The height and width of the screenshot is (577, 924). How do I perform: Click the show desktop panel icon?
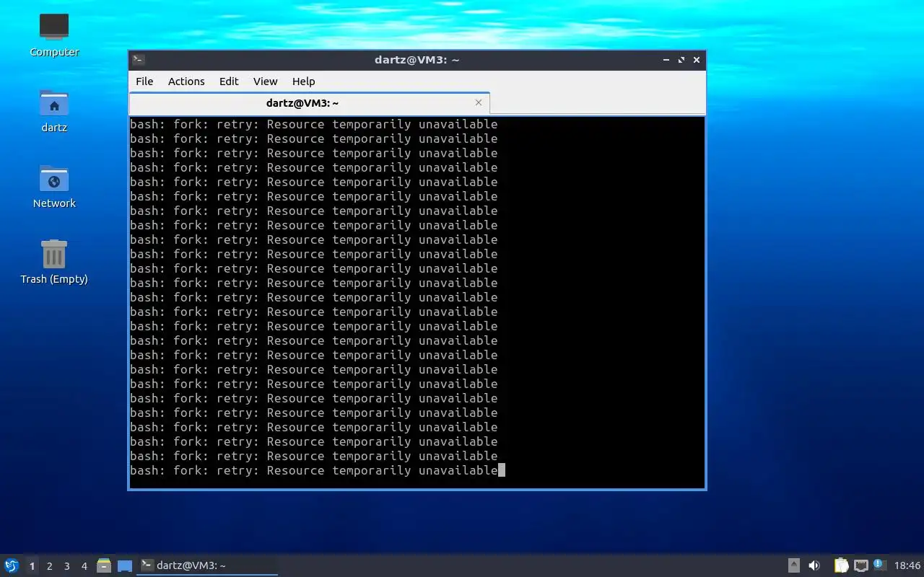click(x=125, y=565)
